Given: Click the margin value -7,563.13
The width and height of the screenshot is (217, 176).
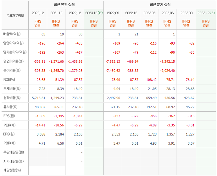Looking at the screenshot, I should 113,61.
